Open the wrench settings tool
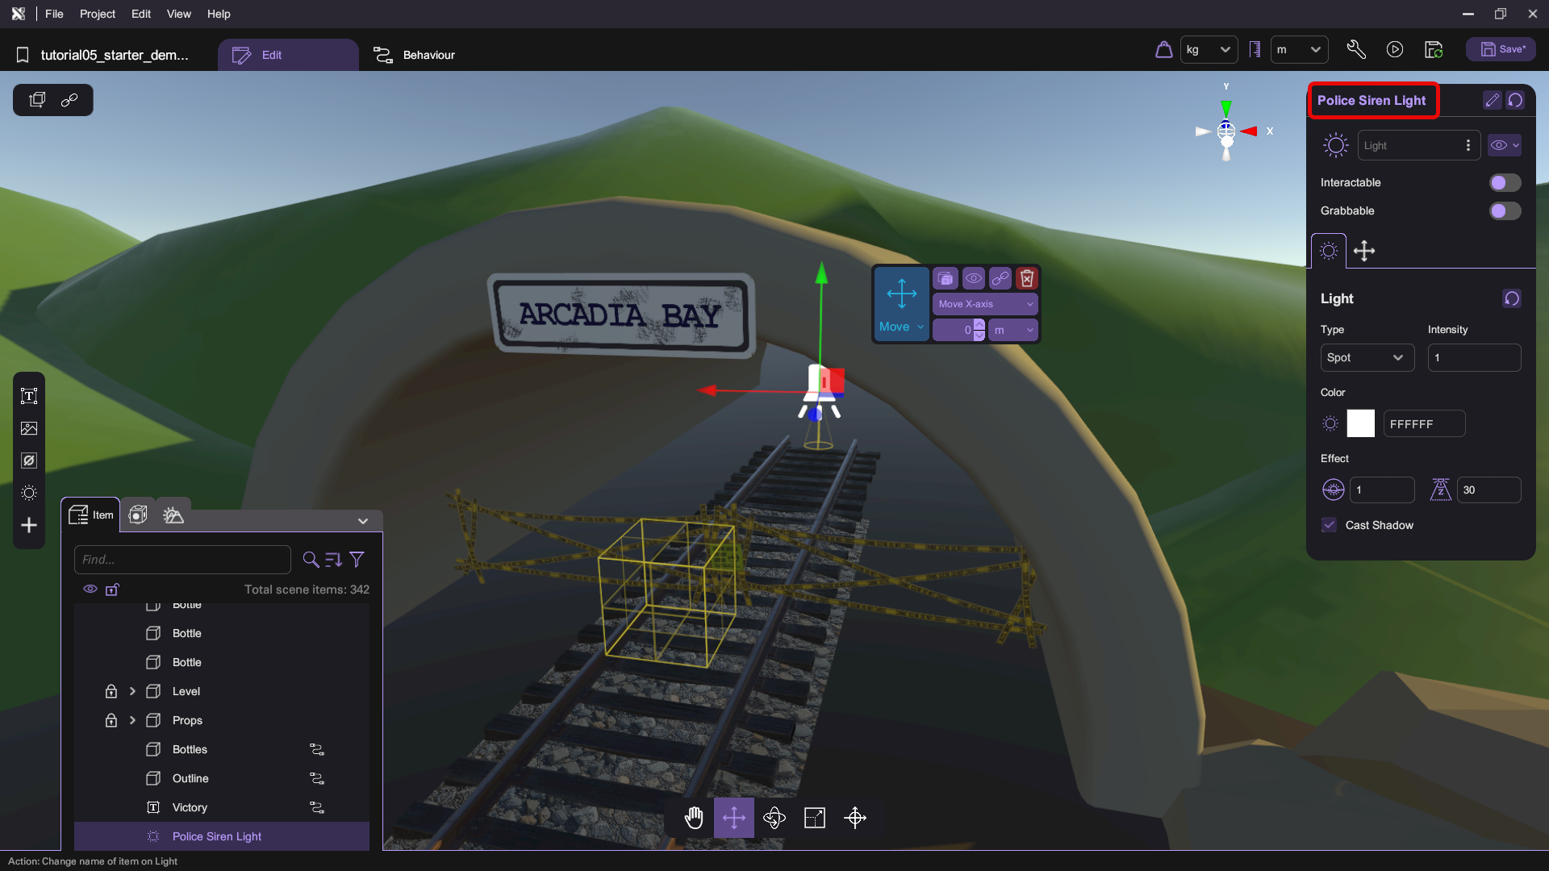The width and height of the screenshot is (1549, 871). pos(1356,50)
